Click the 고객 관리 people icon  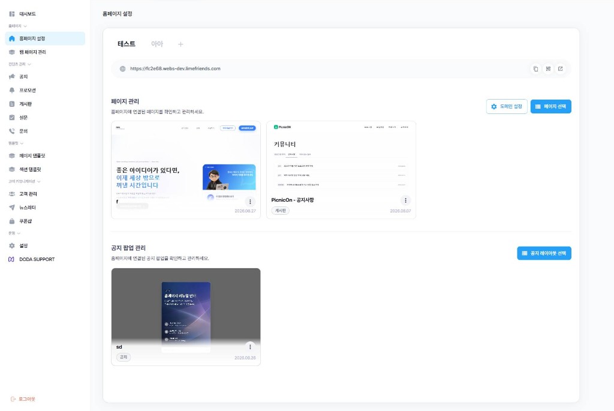12,194
